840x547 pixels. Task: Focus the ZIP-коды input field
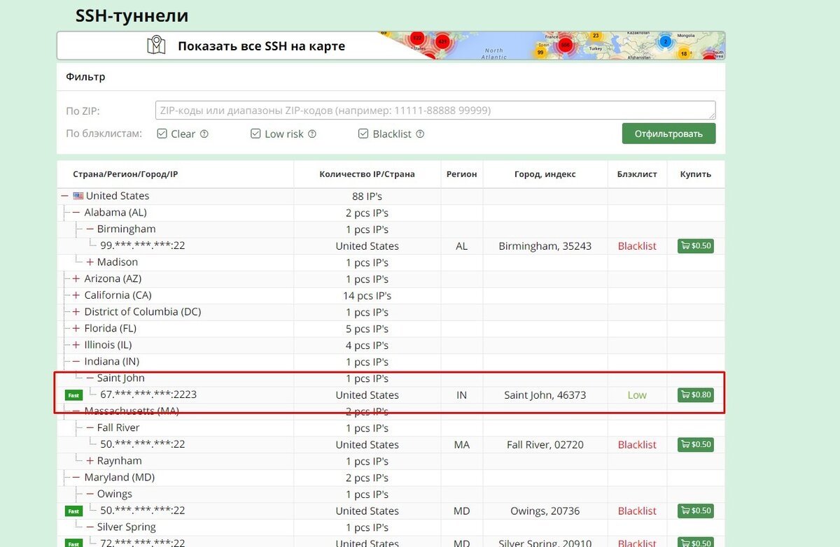(435, 111)
